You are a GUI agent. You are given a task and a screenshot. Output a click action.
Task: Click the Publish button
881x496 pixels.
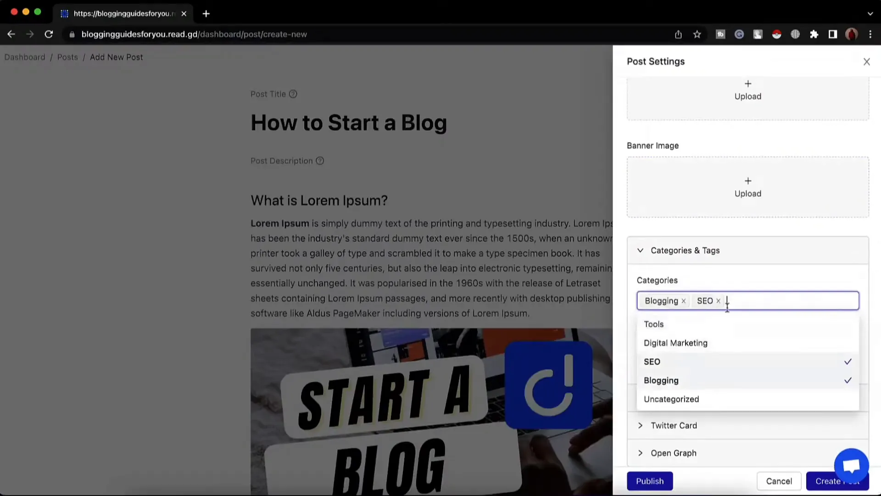coord(650,481)
